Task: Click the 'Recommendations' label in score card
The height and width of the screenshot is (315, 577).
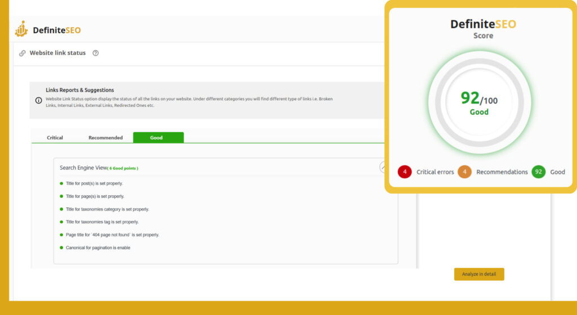Action: [x=501, y=172]
